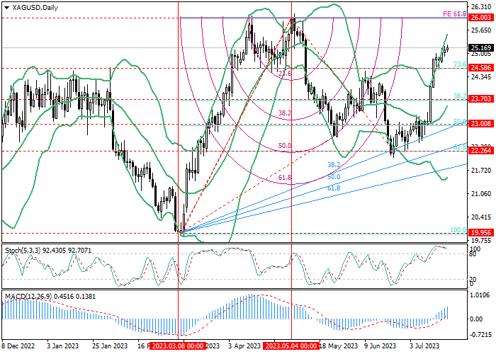Select the 23.008 red price label
This screenshot has height=354, width=496.
pyautogui.click(x=481, y=124)
